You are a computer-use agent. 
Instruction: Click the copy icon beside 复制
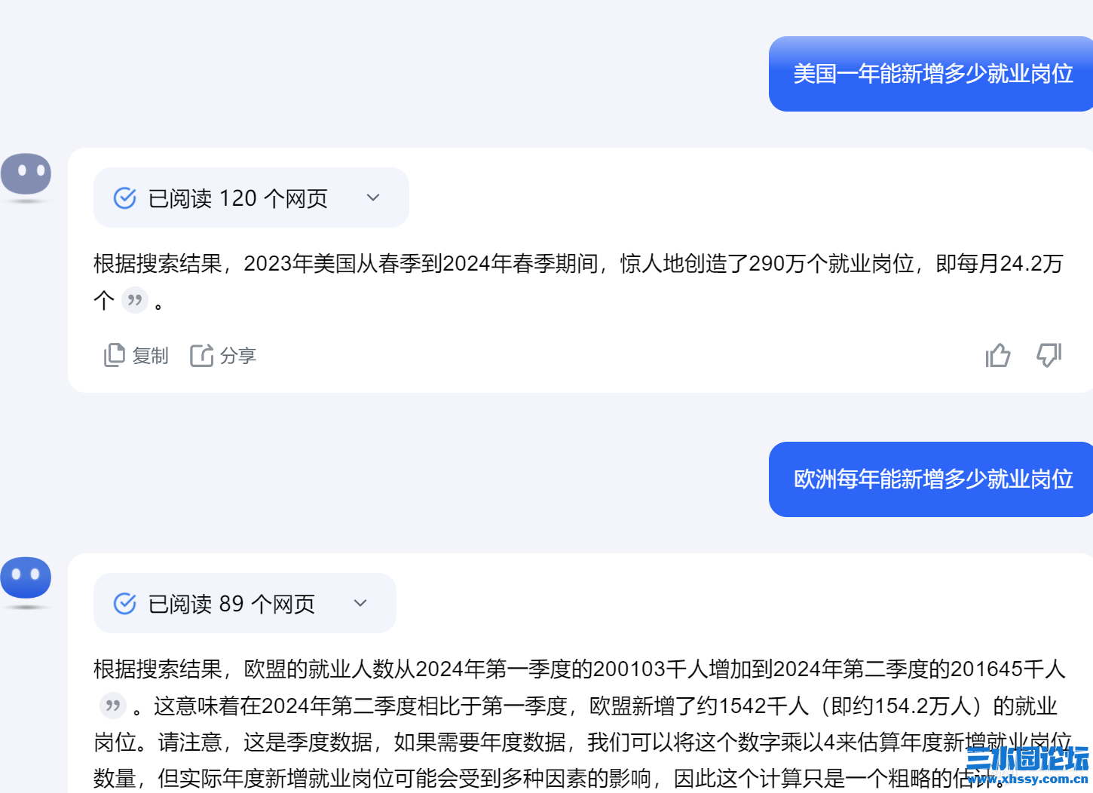[114, 355]
